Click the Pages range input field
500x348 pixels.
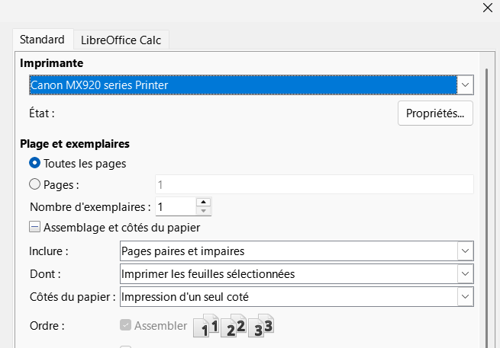(x=314, y=184)
